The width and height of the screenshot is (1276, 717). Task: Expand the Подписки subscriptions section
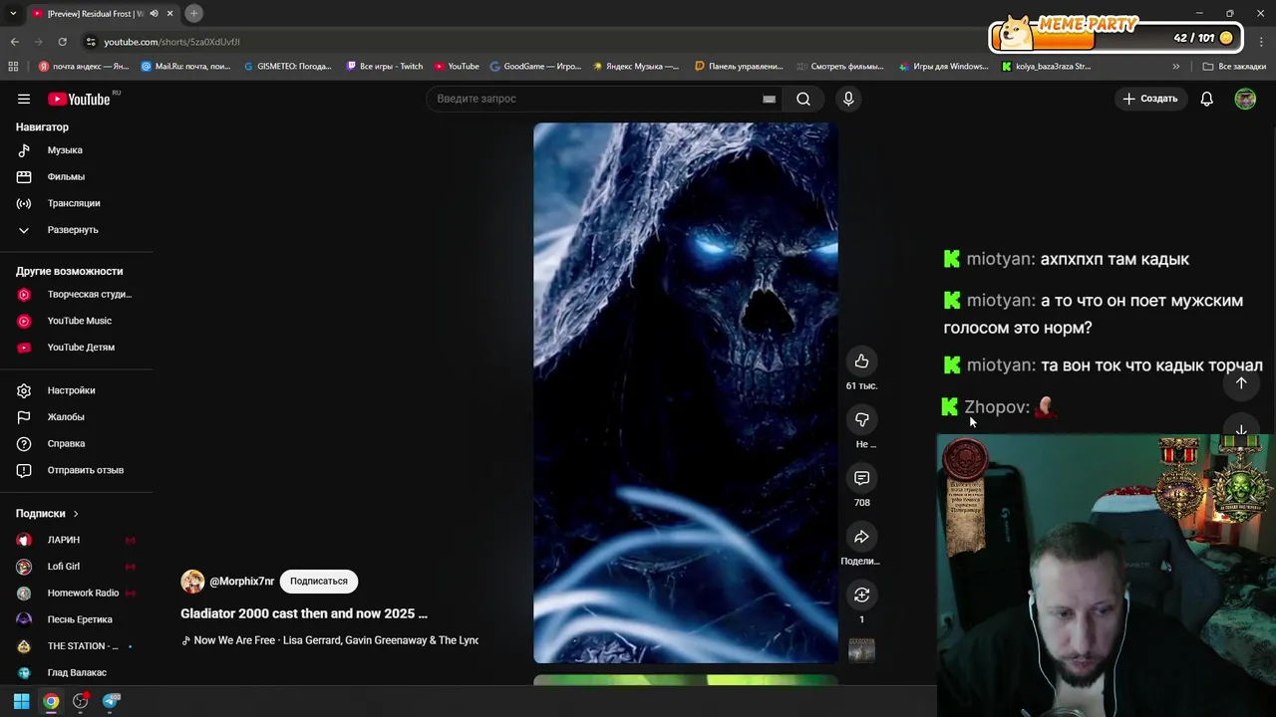(47, 514)
